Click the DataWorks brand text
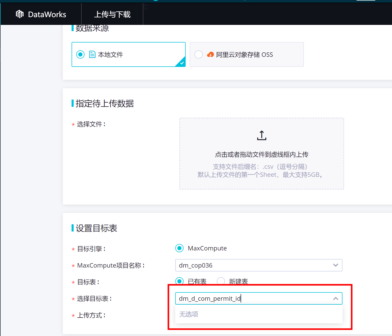The image size is (392, 336). click(x=47, y=14)
